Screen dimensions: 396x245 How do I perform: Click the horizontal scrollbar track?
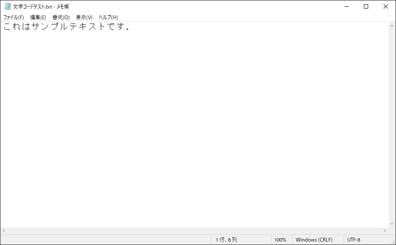tap(193, 231)
